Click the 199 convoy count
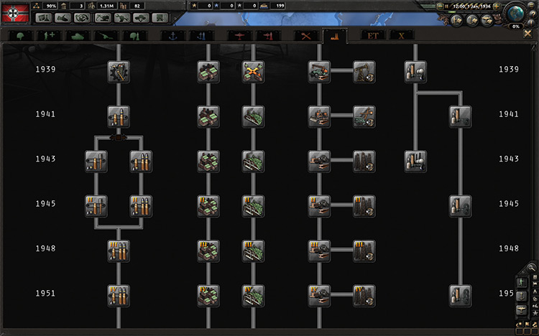The image size is (539, 336). 280,6
